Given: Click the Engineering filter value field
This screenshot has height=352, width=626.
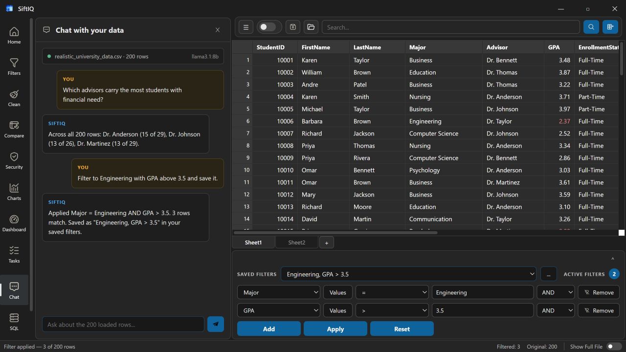Looking at the screenshot, I should pos(483,292).
